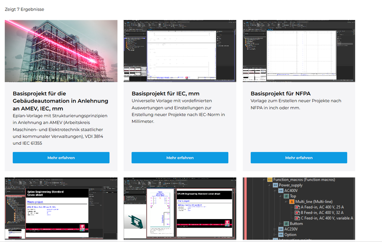Viewport: 382px width, 242px height.
Task: Click the Power_supply node icon
Action: point(275,185)
